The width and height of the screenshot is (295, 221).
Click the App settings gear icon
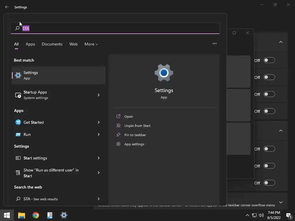point(118,144)
